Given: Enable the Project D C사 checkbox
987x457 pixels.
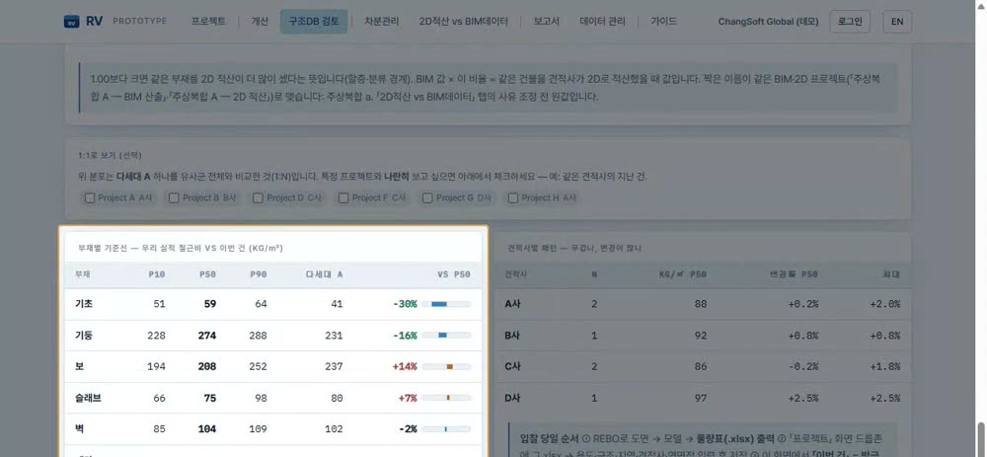Looking at the screenshot, I should 258,197.
